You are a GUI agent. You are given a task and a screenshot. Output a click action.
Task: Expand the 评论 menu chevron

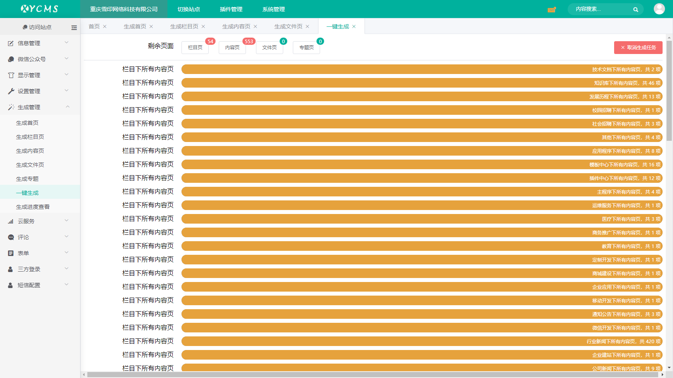66,236
